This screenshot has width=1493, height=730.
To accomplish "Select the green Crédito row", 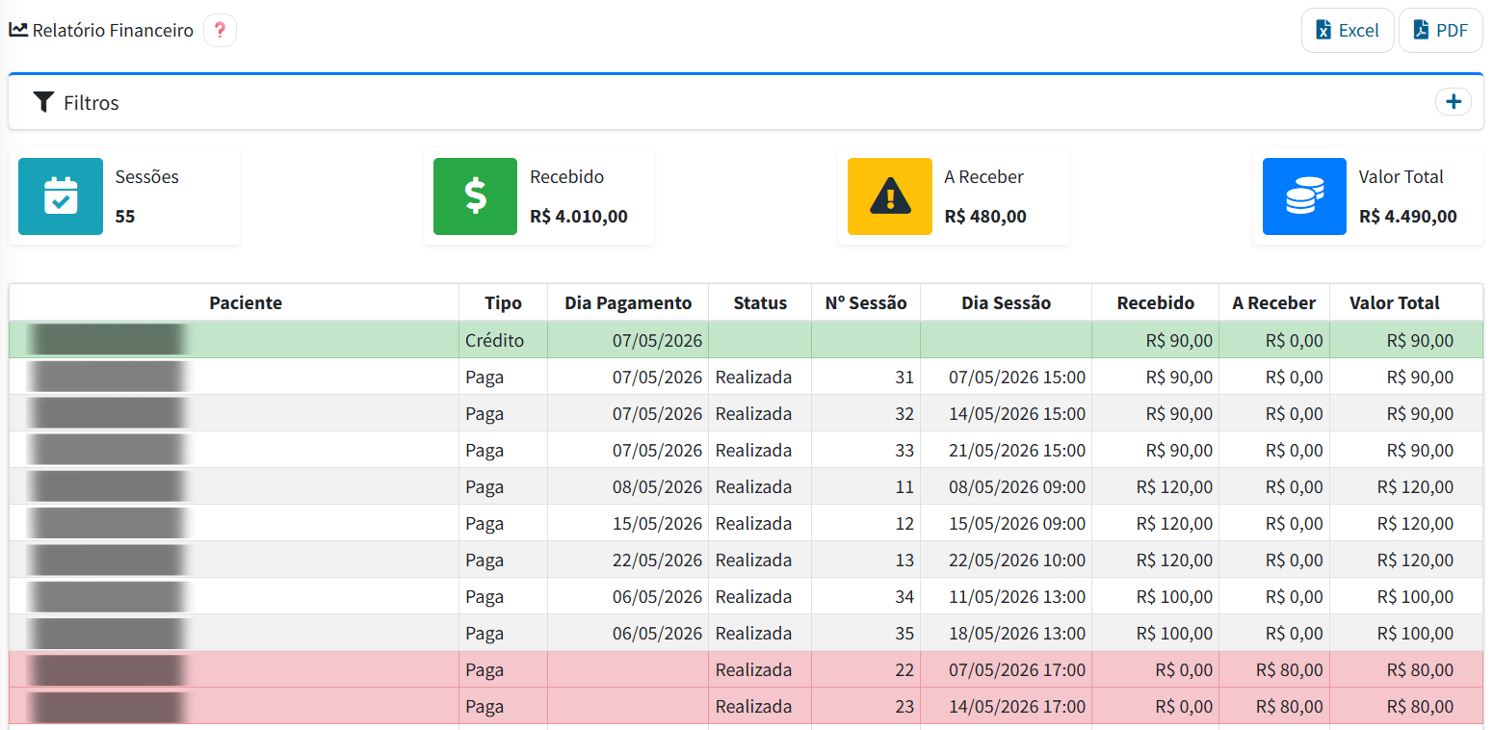I will click(x=746, y=340).
